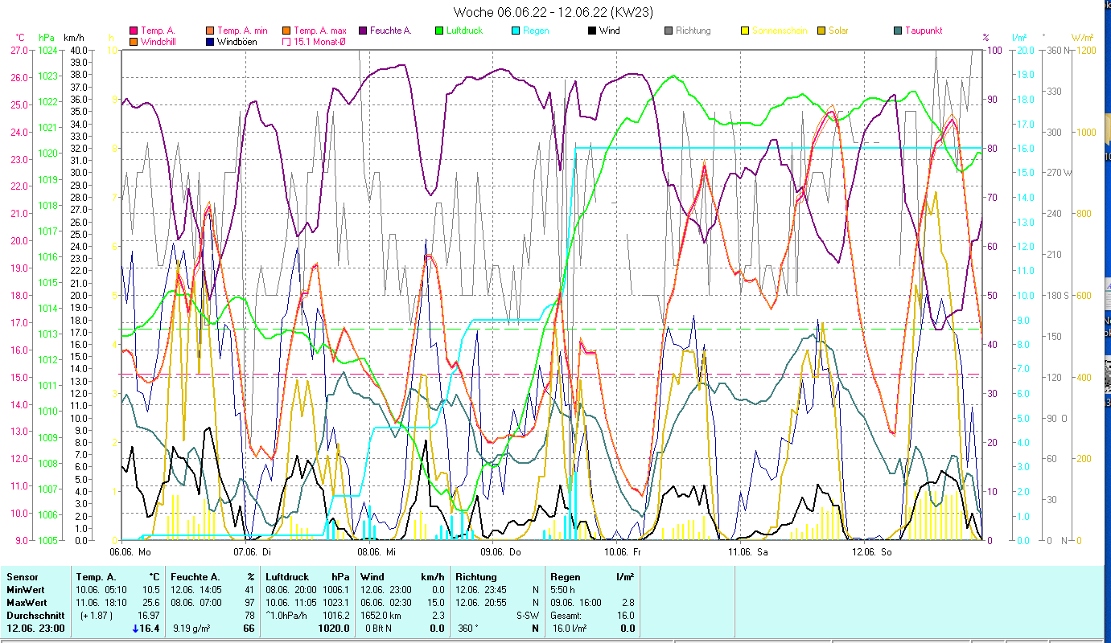Click the cyan Regen legend swatch

[x=516, y=31]
